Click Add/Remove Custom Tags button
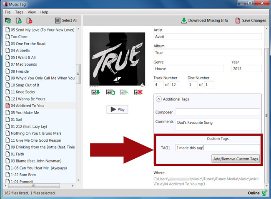271x199 pixels. pos(236,159)
